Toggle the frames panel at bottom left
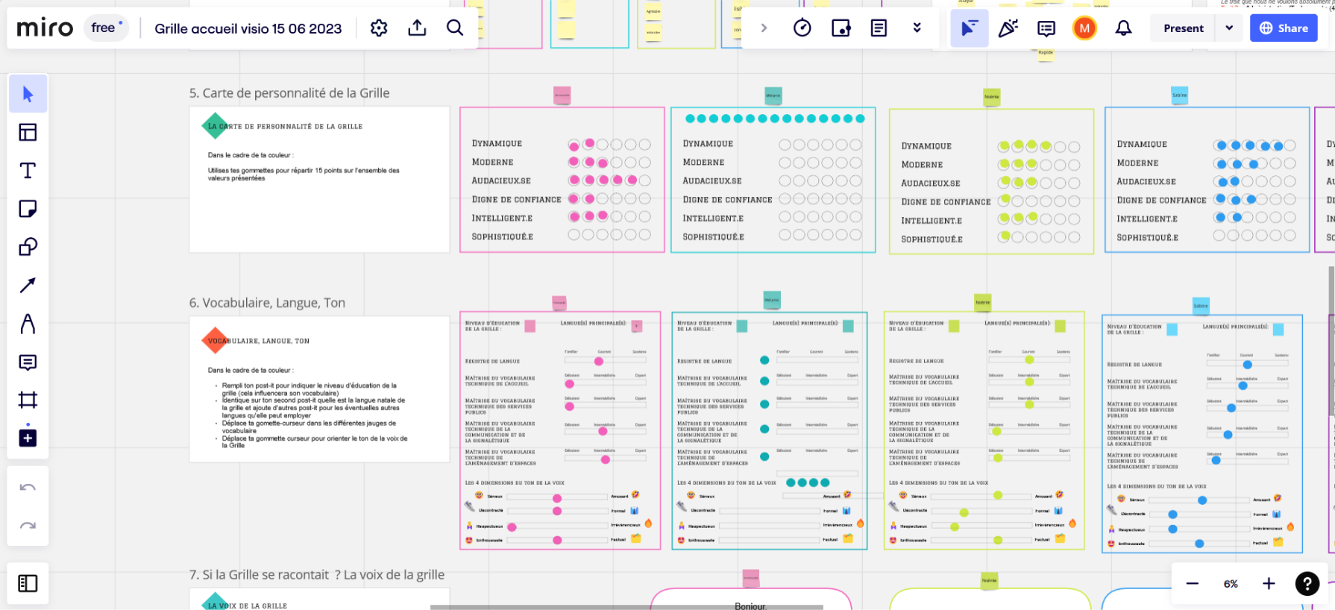 coord(28,583)
